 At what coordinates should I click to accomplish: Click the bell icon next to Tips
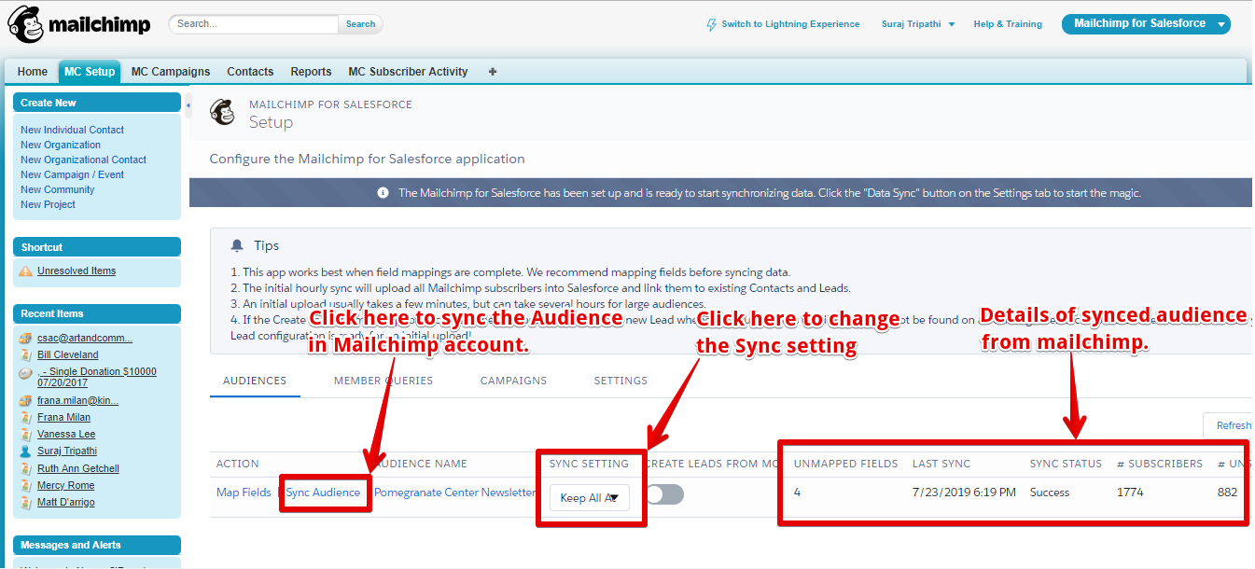point(237,245)
